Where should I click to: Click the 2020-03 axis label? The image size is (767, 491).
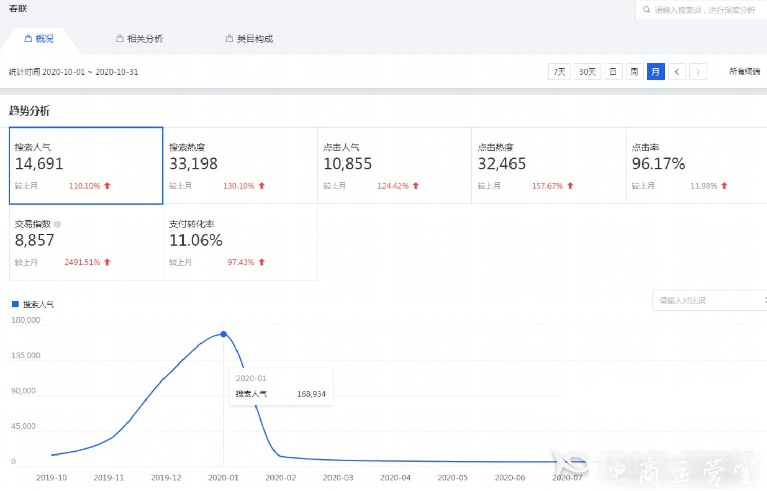click(338, 478)
